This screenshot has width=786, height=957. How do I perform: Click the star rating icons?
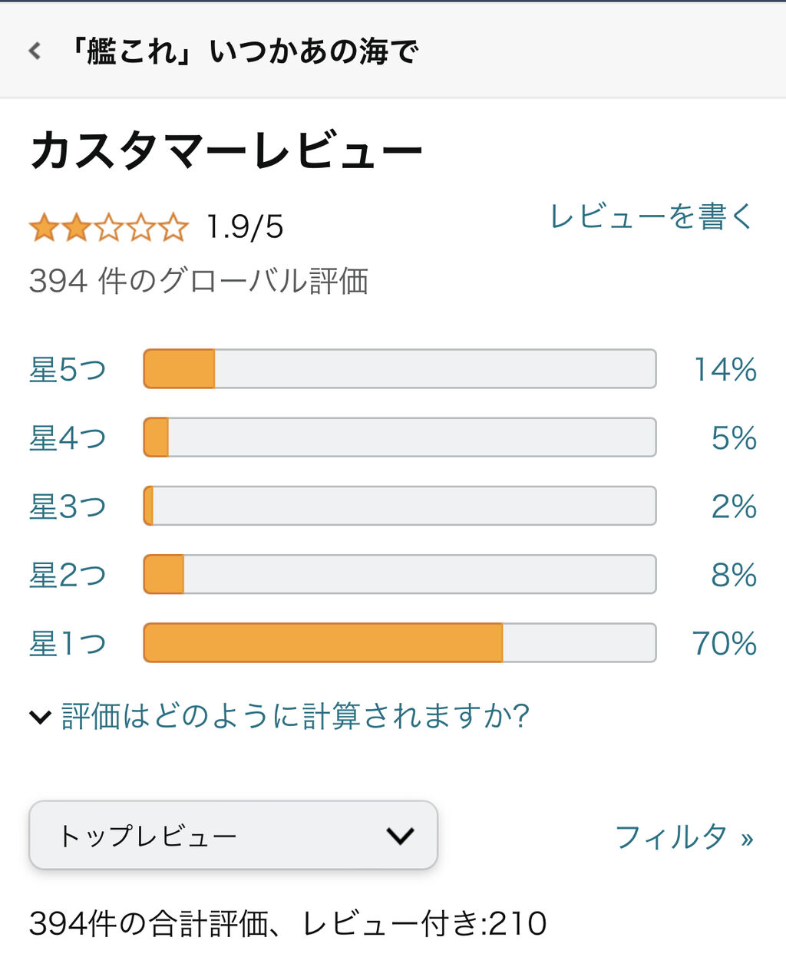(108, 227)
